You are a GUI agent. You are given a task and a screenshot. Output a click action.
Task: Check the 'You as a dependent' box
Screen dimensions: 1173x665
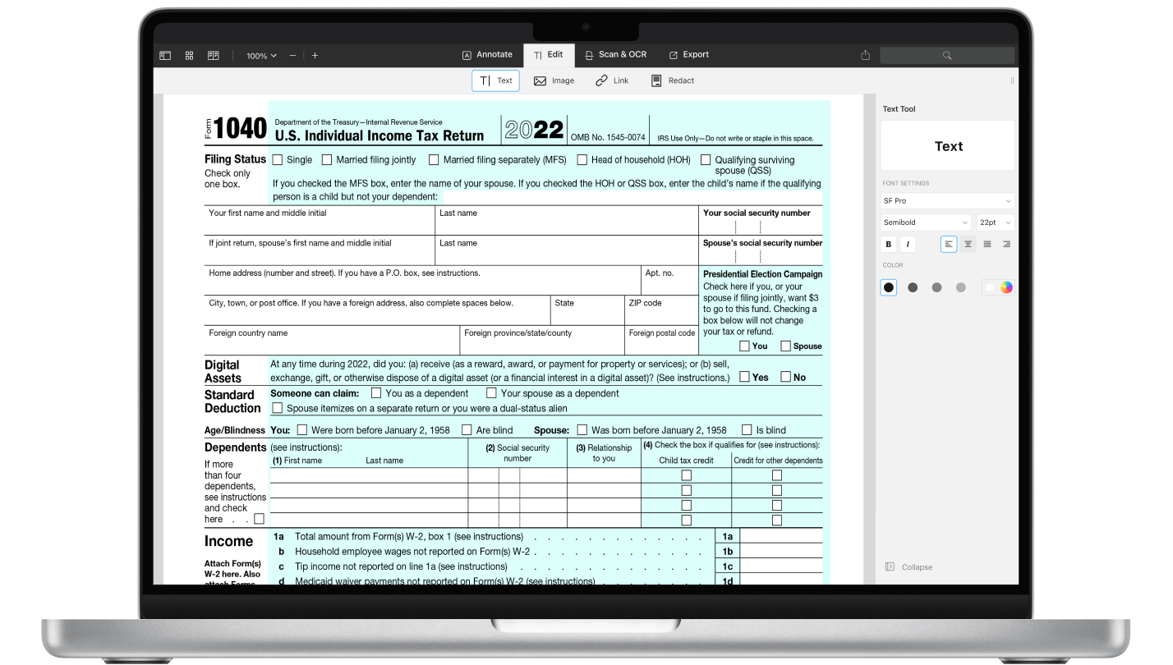tap(376, 393)
